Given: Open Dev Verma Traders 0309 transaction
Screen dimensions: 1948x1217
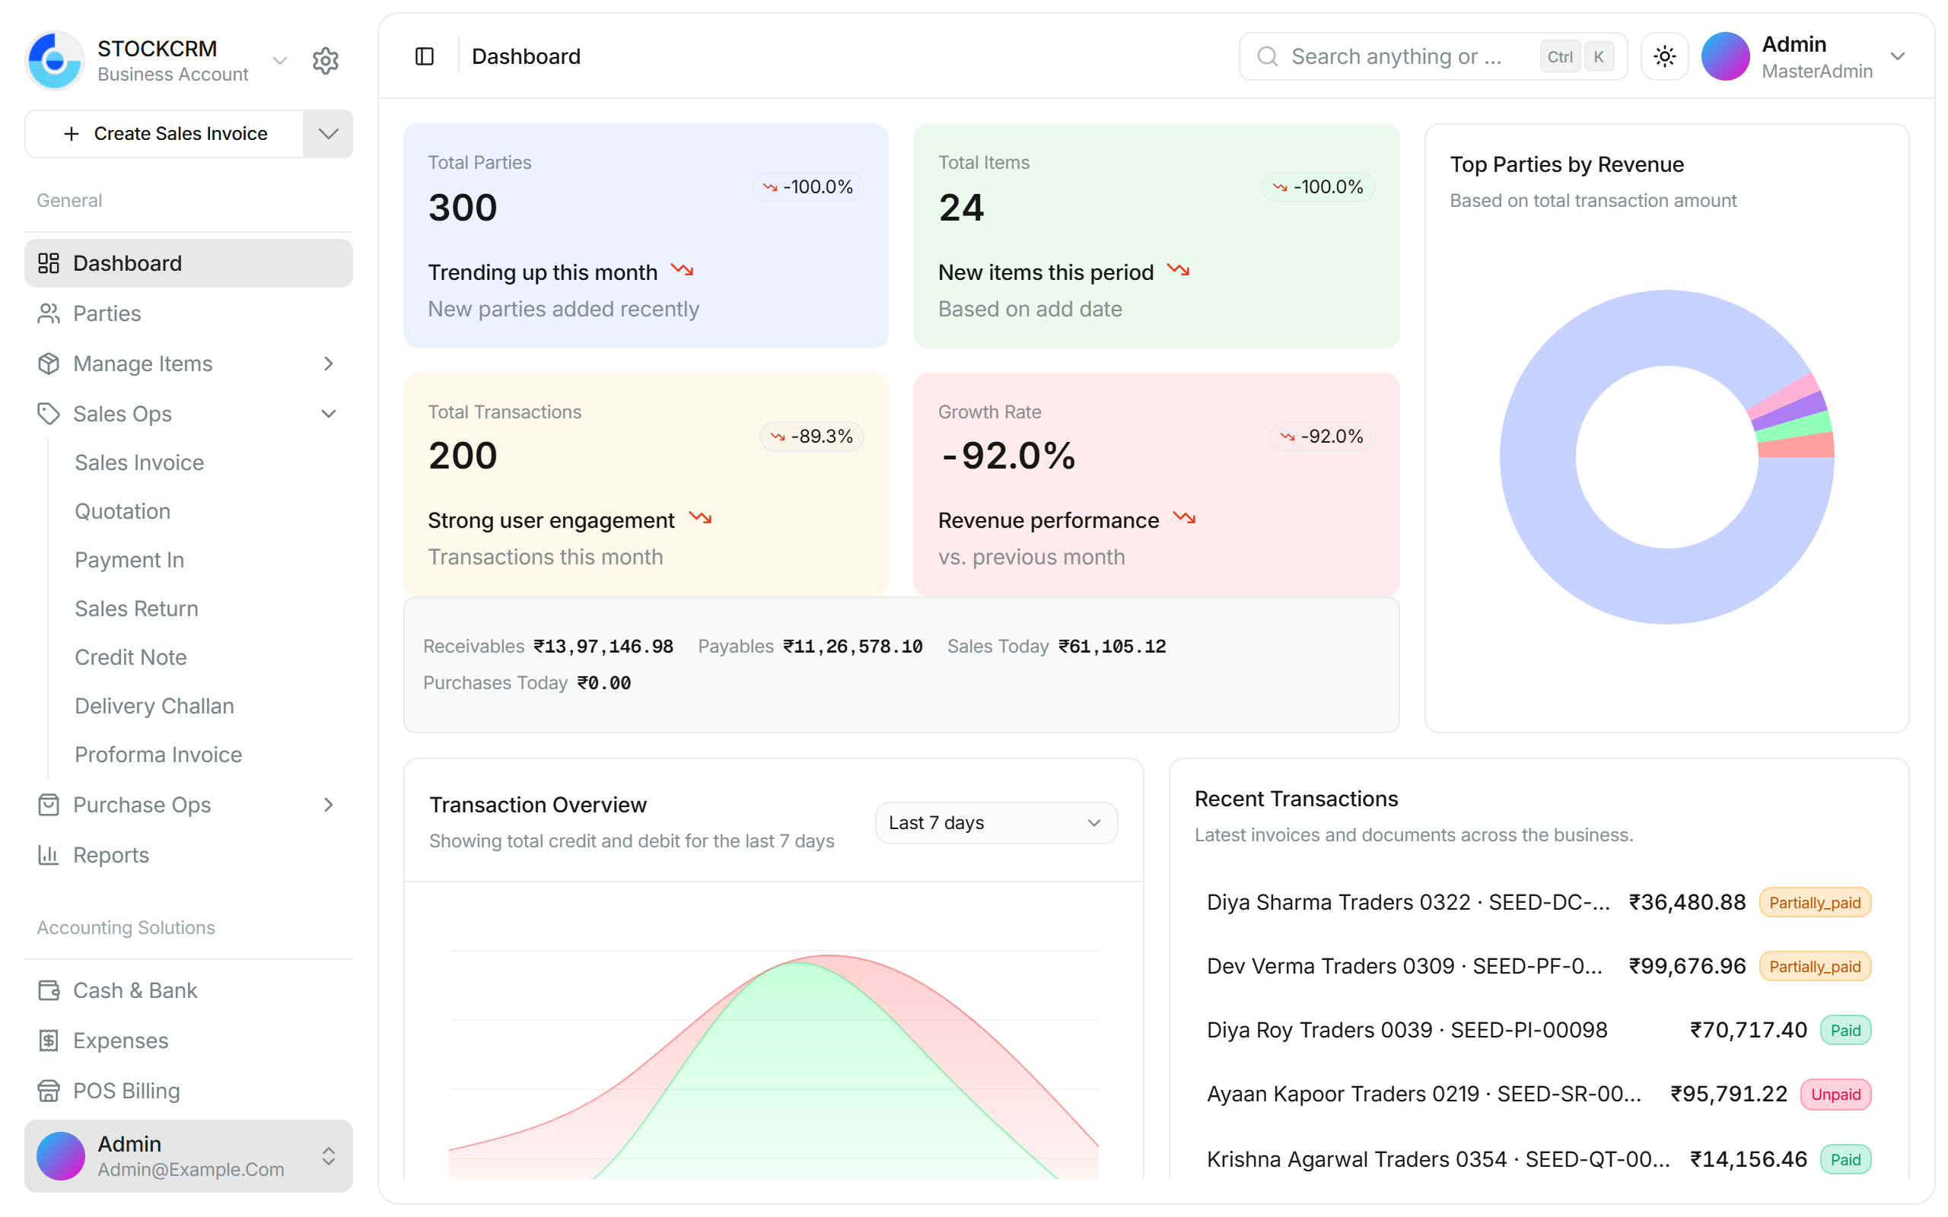Looking at the screenshot, I should [x=1539, y=966].
